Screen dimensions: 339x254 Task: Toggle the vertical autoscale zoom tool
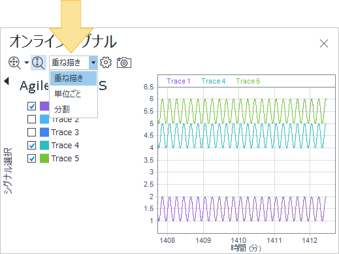point(39,63)
